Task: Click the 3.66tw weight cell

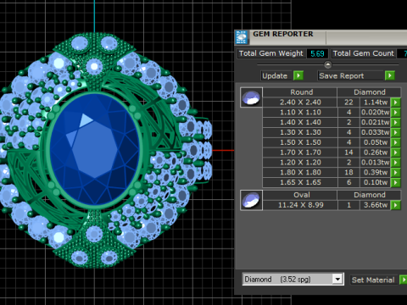Action: coord(376,205)
